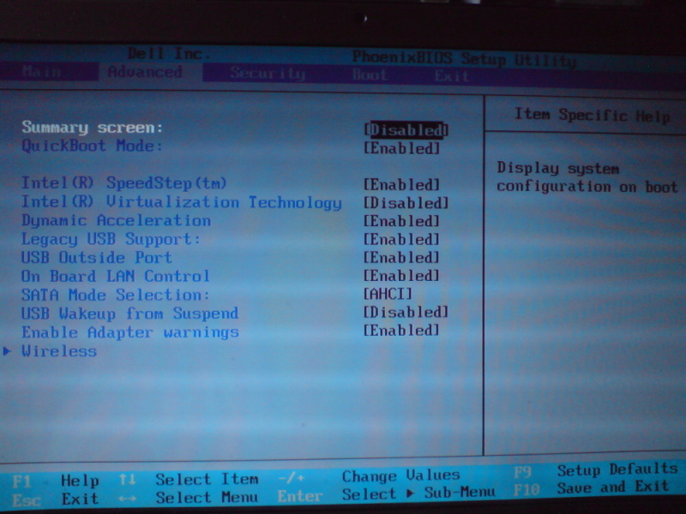Screen dimensions: 686x514
Task: Open the Wireless sub-menu entry
Action: (x=59, y=351)
